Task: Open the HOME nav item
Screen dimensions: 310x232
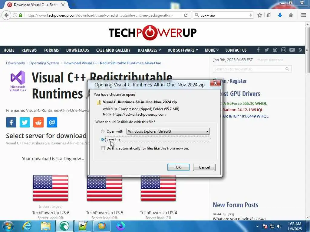Action: [x=9, y=50]
